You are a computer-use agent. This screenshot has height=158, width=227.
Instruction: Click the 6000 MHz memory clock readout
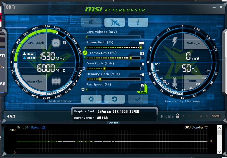51,68
